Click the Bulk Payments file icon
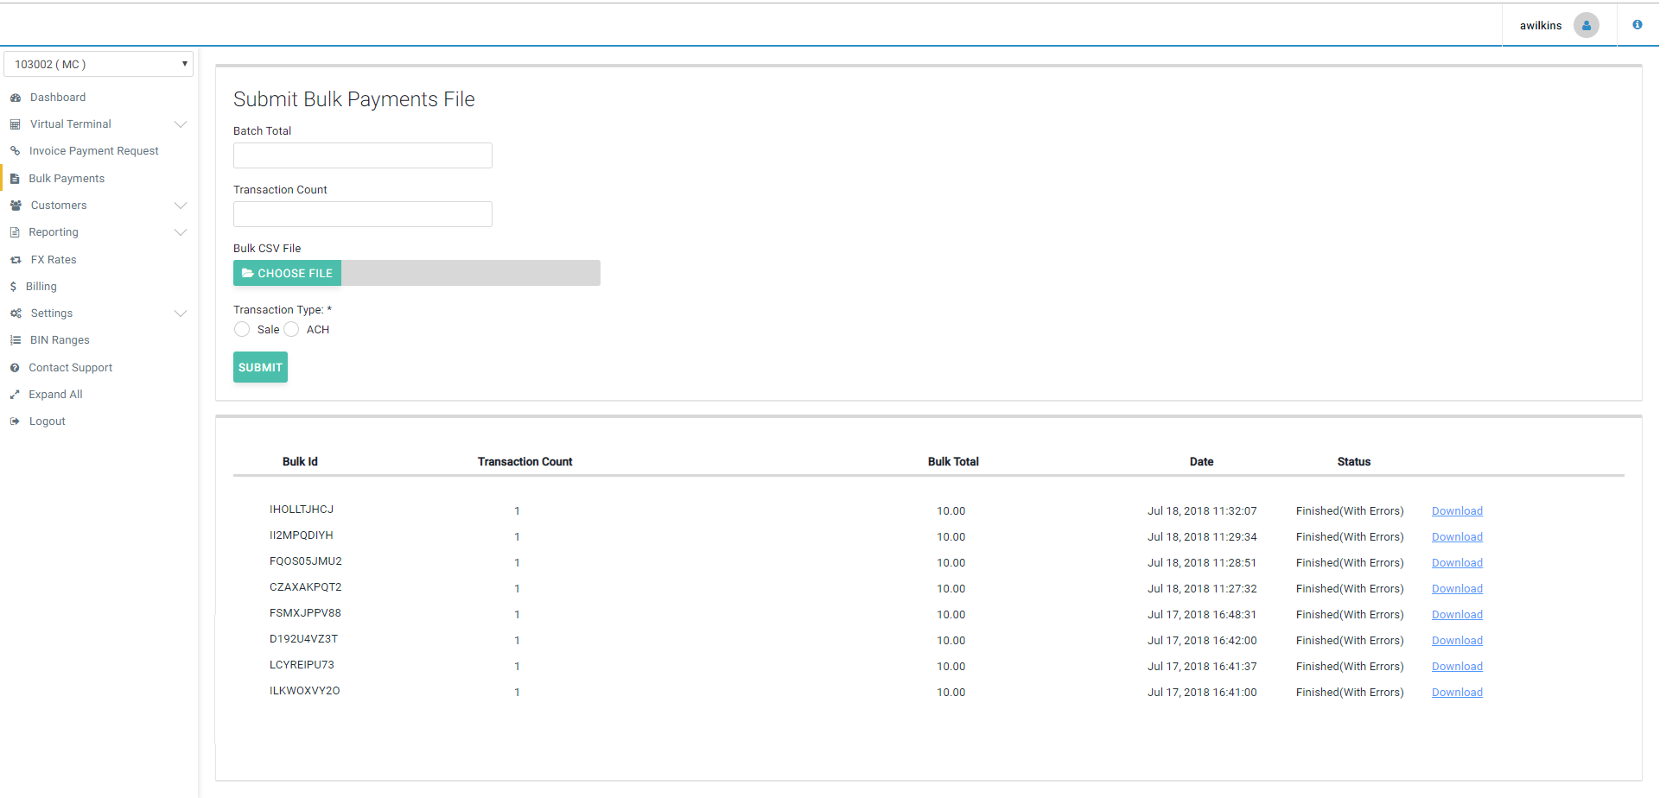 [x=15, y=179]
